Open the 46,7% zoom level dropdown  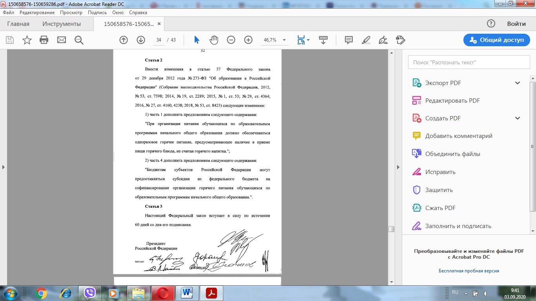284,40
